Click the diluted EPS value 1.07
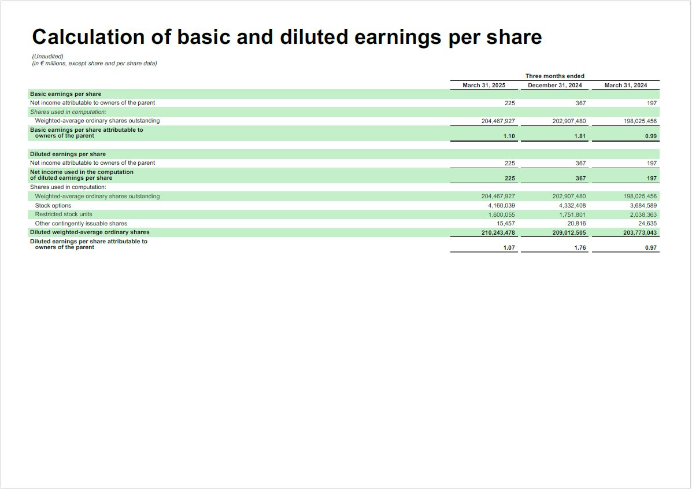This screenshot has height=489, width=692. click(509, 248)
